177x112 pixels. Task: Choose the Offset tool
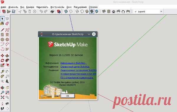[x=7, y=65]
